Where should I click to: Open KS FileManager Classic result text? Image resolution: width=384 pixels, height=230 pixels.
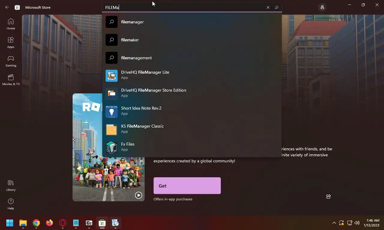click(142, 126)
